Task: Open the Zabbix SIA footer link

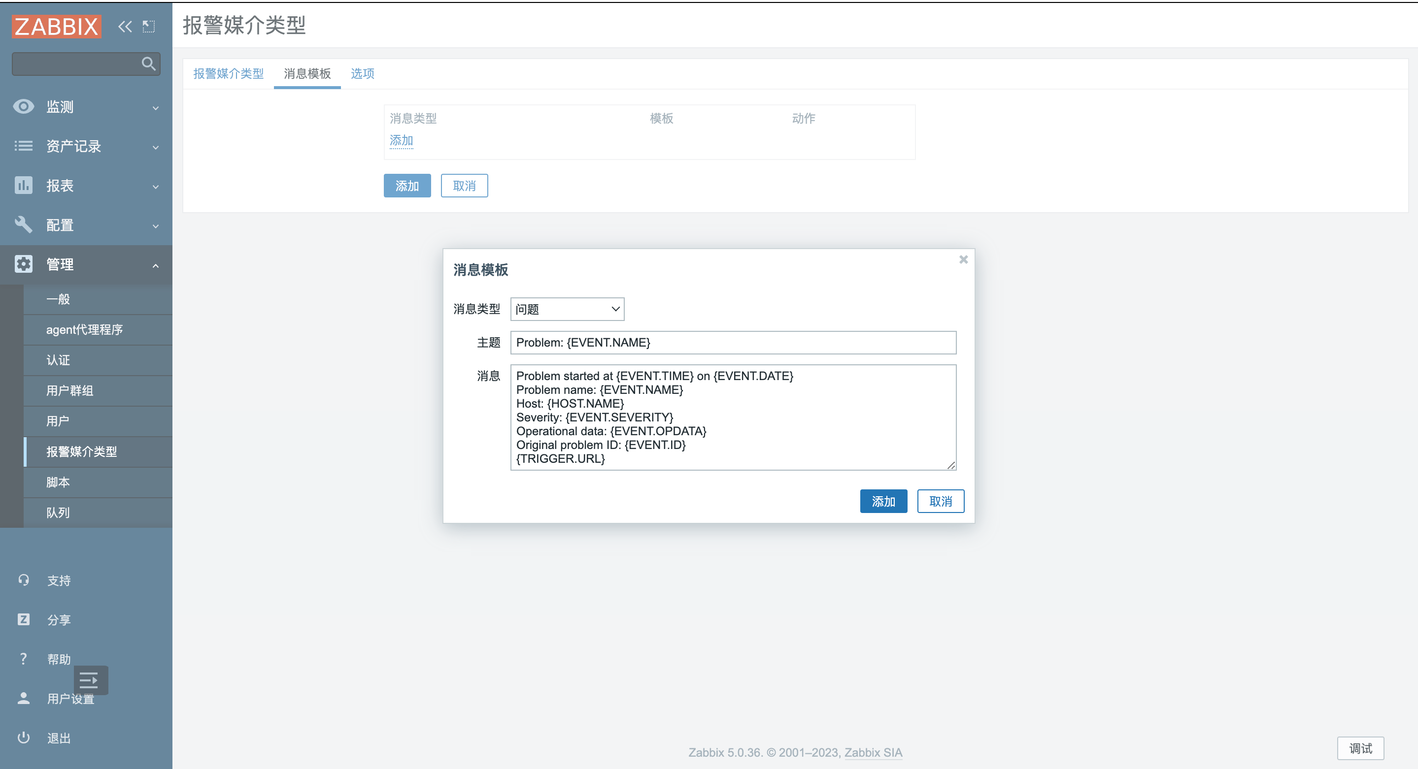Action: click(x=873, y=752)
